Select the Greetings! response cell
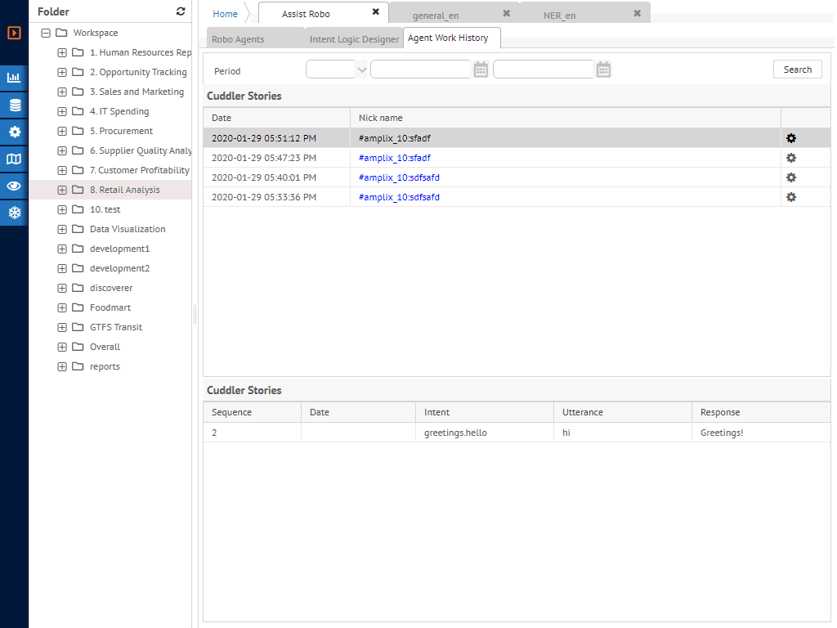 pyautogui.click(x=761, y=433)
